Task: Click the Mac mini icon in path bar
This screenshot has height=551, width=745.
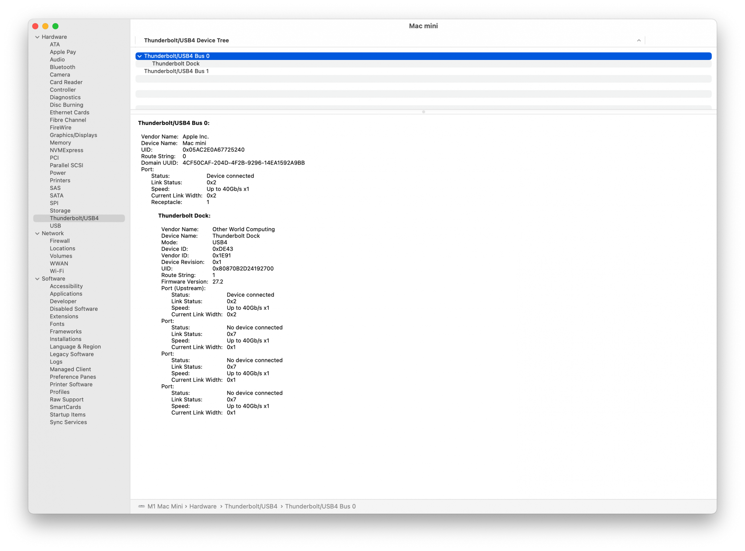Action: click(x=142, y=506)
